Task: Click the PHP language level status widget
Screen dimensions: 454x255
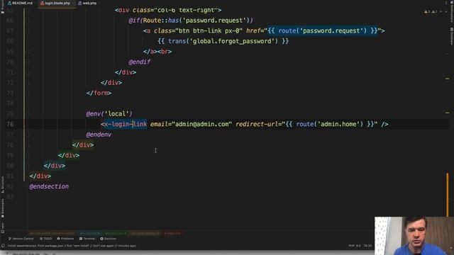Action: tap(355, 246)
